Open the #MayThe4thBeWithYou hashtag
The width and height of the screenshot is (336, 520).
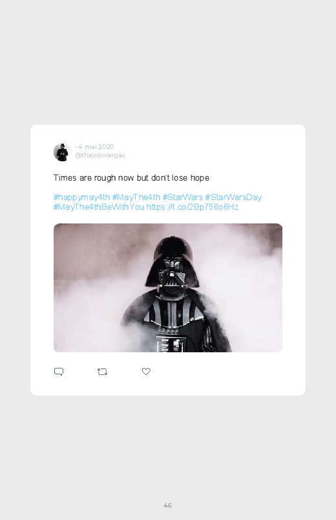(99, 207)
